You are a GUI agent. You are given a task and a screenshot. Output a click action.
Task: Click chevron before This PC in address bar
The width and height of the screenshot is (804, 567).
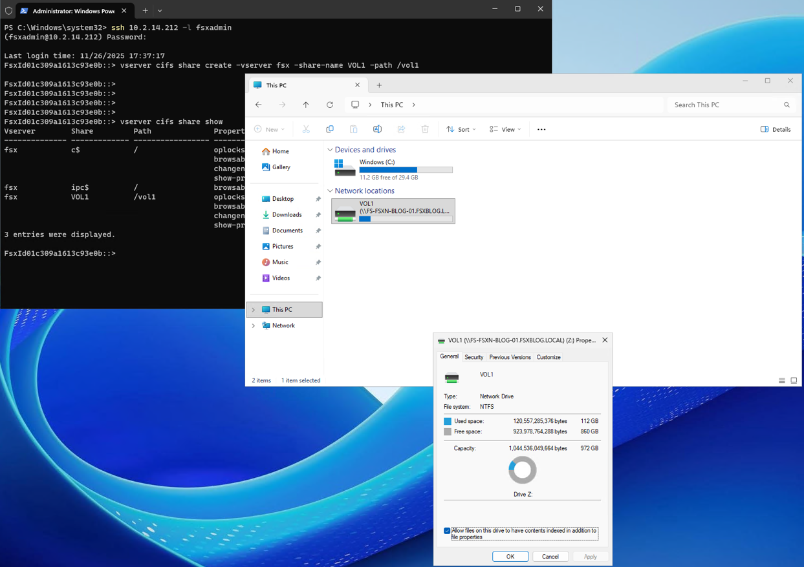click(370, 105)
